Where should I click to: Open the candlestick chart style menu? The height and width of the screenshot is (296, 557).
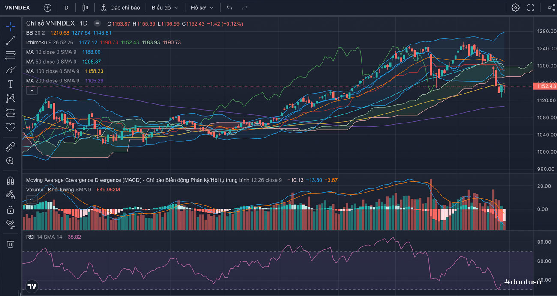point(85,8)
